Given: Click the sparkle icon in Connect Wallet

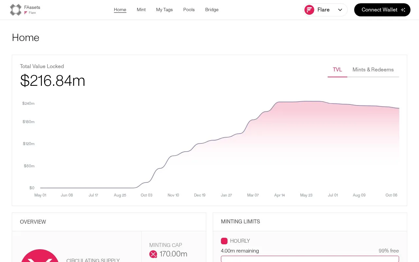Looking at the screenshot, I should [x=403, y=10].
